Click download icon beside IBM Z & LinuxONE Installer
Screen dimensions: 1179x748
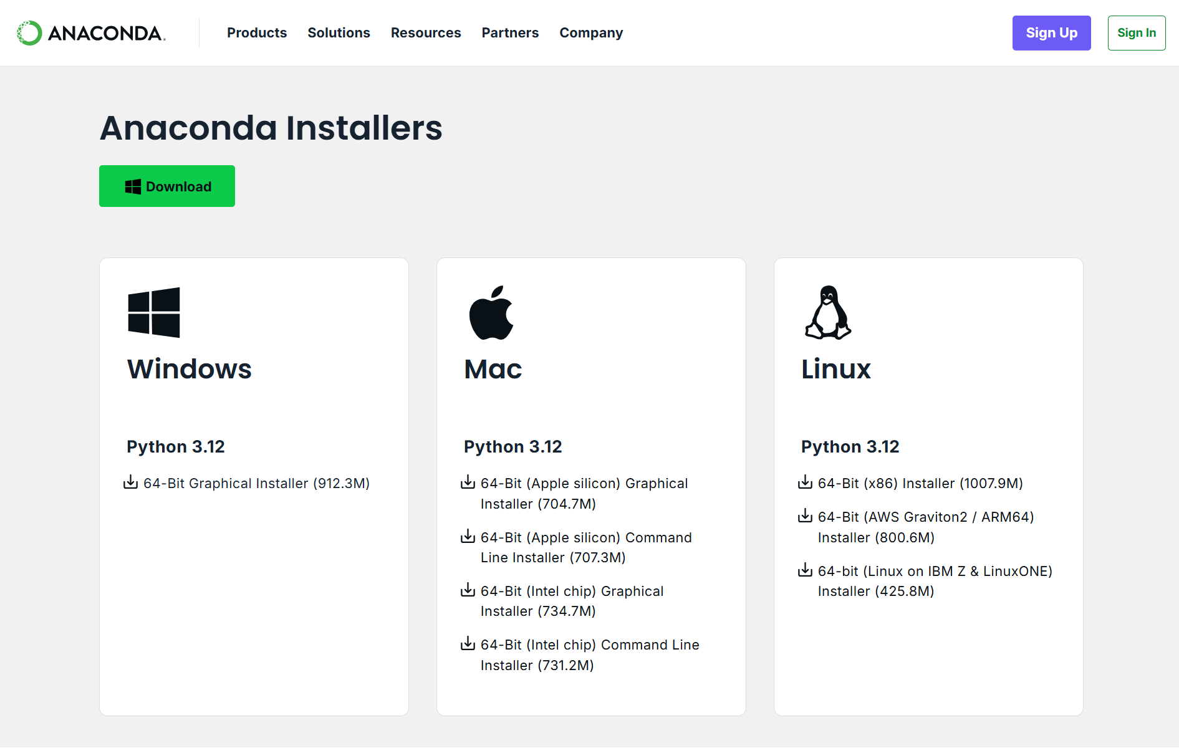[x=805, y=570]
